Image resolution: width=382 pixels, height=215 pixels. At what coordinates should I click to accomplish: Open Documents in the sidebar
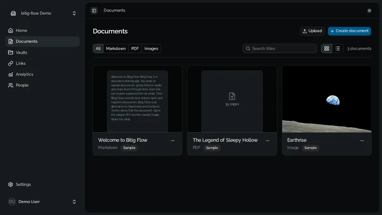[x=42, y=42]
